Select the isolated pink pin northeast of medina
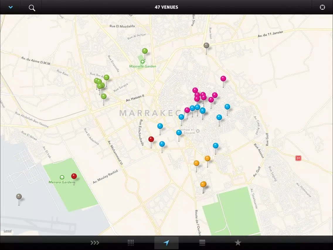The image size is (333, 250). click(x=223, y=78)
